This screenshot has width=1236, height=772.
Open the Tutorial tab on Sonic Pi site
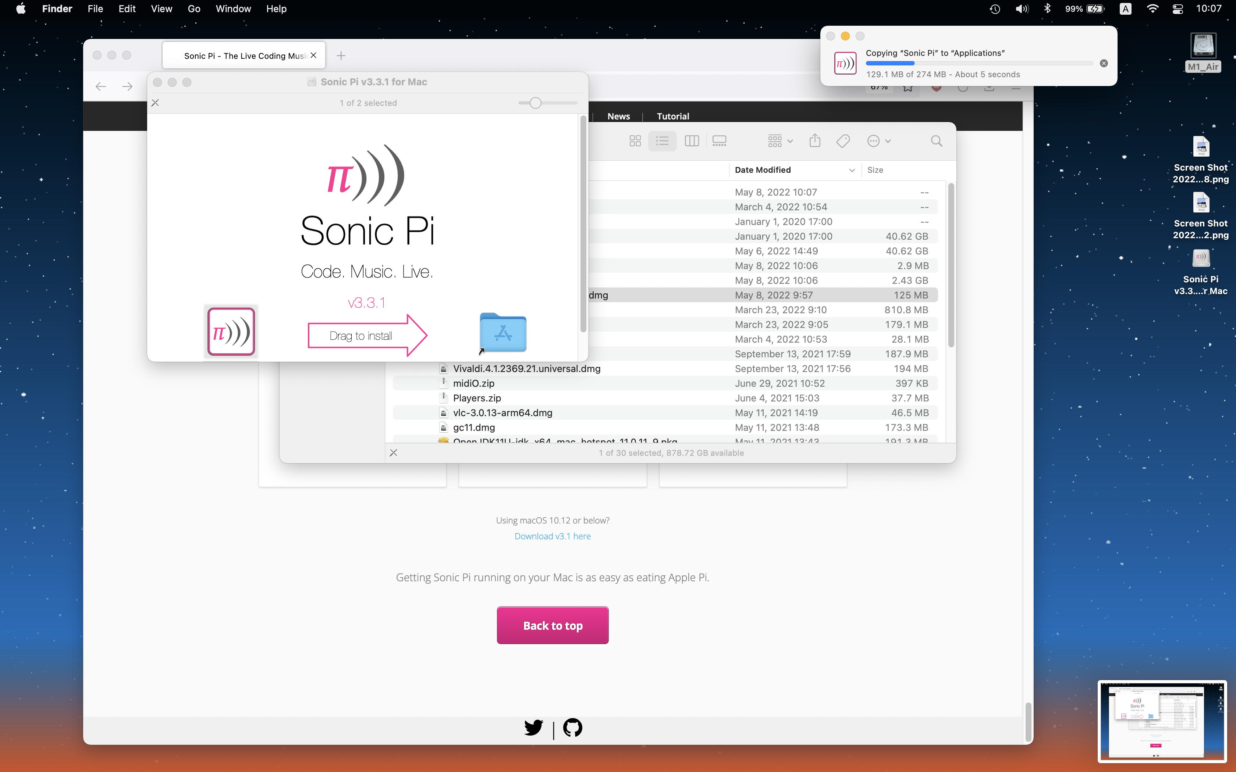click(x=673, y=117)
